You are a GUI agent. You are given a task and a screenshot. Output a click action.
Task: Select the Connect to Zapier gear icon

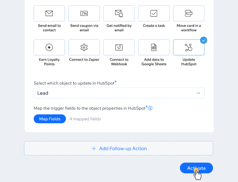[x=84, y=47]
